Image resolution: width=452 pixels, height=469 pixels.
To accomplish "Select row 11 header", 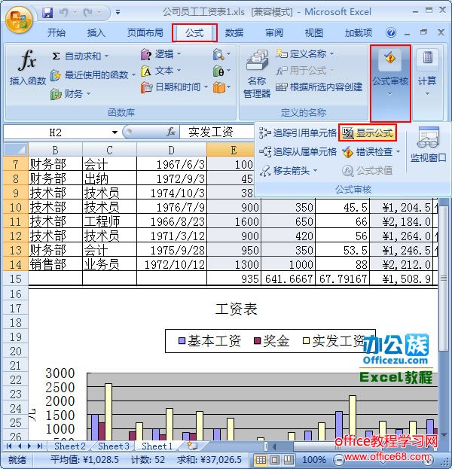I will click(x=16, y=221).
